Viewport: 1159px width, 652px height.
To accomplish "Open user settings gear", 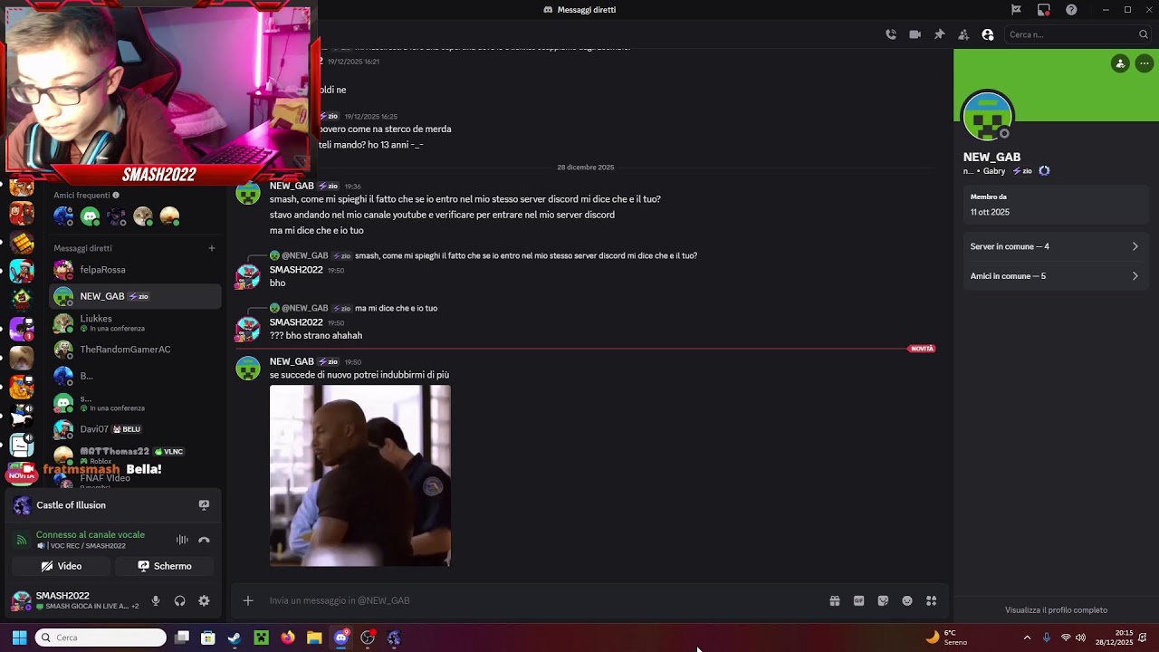I will tap(204, 600).
